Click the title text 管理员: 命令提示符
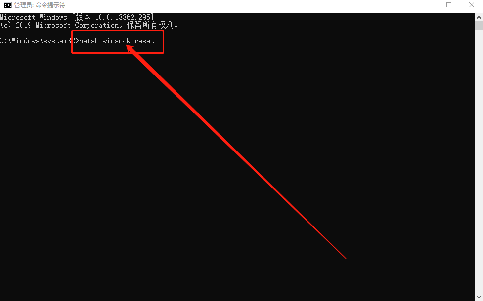483x301 pixels. (40, 5)
